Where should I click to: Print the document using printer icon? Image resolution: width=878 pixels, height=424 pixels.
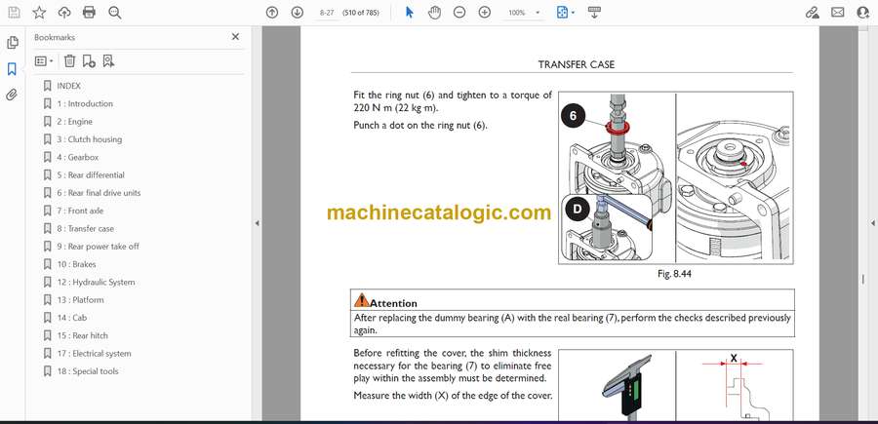click(x=90, y=13)
